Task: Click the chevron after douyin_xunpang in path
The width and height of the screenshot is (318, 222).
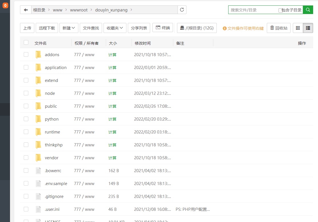Action: 131,10
